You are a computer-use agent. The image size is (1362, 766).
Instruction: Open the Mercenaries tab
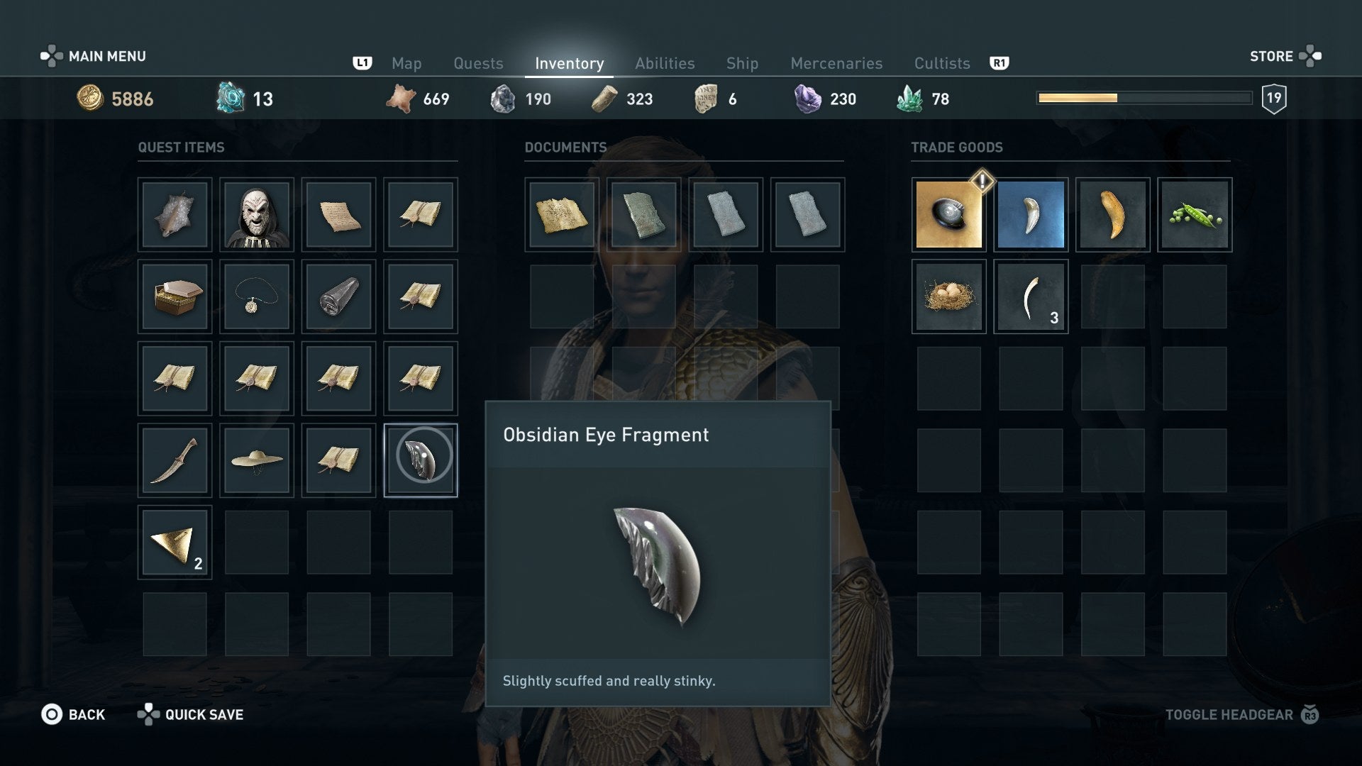click(836, 63)
